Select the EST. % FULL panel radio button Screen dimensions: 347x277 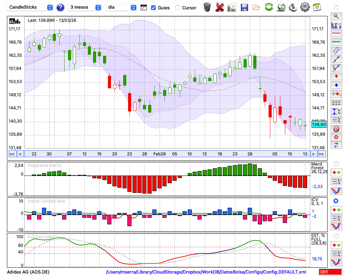pos(336,236)
